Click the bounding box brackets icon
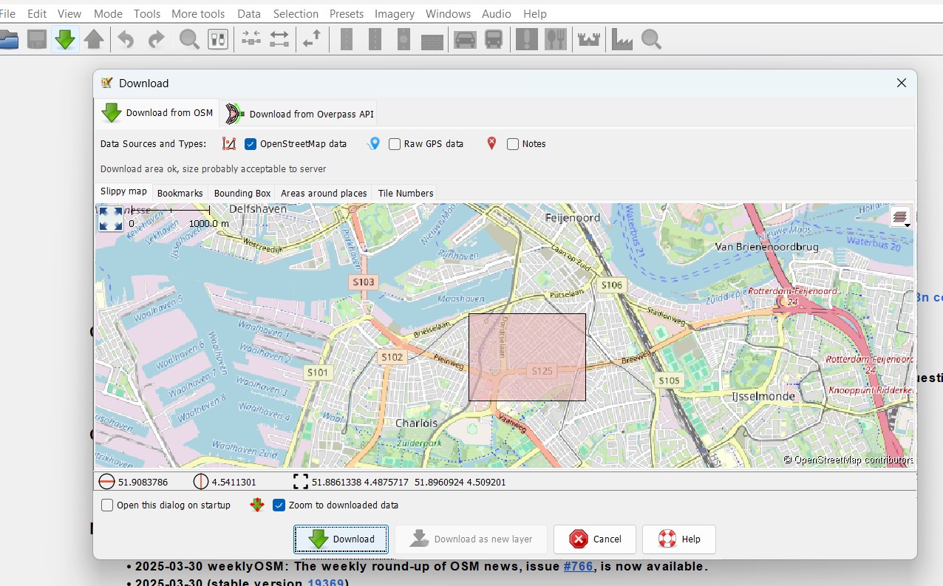This screenshot has height=586, width=943. point(301,482)
